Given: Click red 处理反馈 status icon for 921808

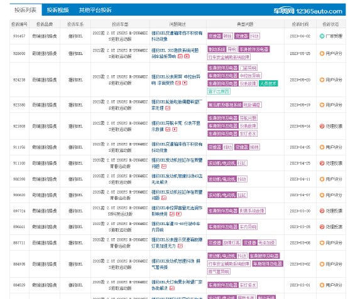Looking at the screenshot, I should (x=322, y=126).
